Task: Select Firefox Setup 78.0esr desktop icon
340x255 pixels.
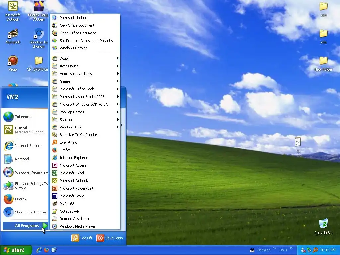Action: [39, 11]
